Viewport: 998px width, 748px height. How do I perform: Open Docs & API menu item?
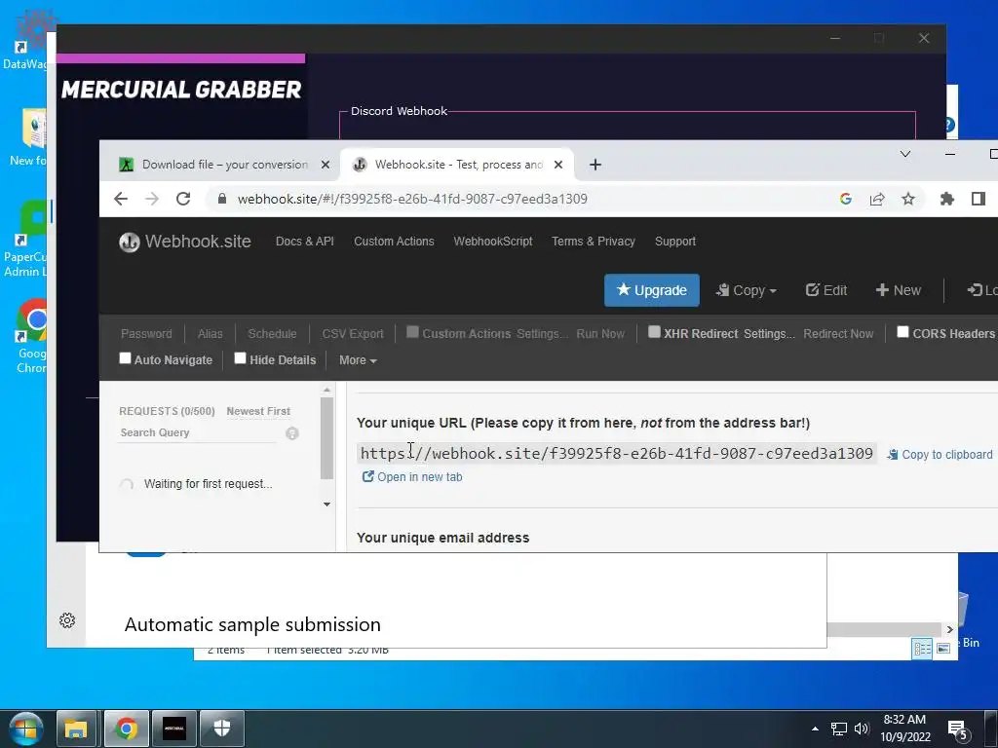tap(305, 242)
